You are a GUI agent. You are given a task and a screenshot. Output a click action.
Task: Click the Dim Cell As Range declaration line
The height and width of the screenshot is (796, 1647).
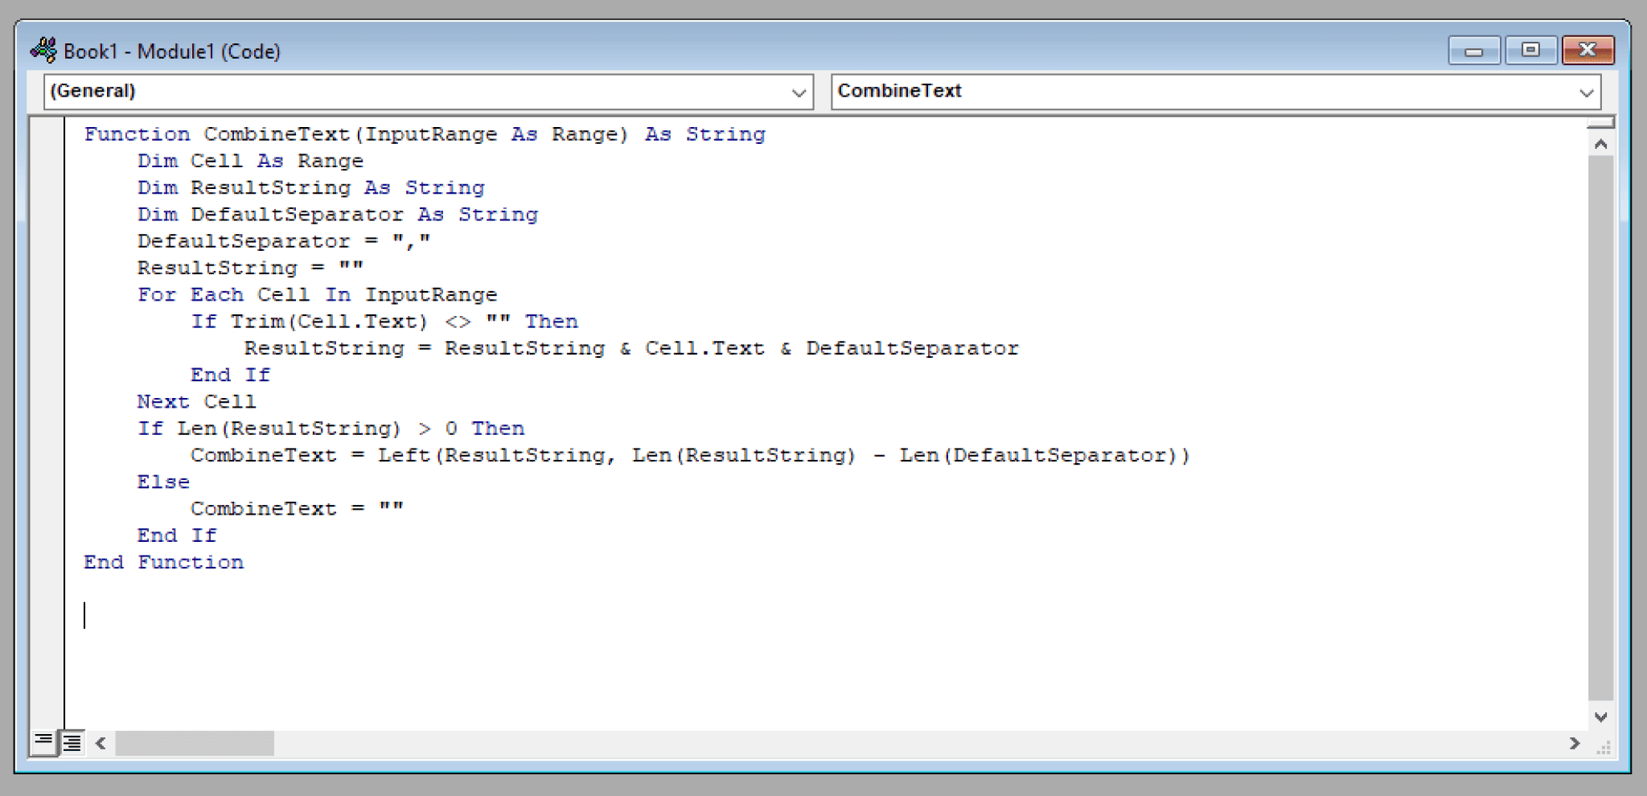tap(250, 160)
